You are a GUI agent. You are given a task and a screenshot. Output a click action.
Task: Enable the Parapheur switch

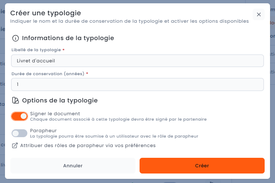tap(19, 133)
